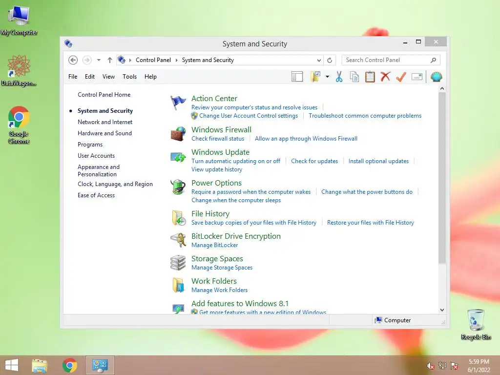The image size is (500, 375).
Task: Click Change what the power buttons do
Action: tap(367, 192)
